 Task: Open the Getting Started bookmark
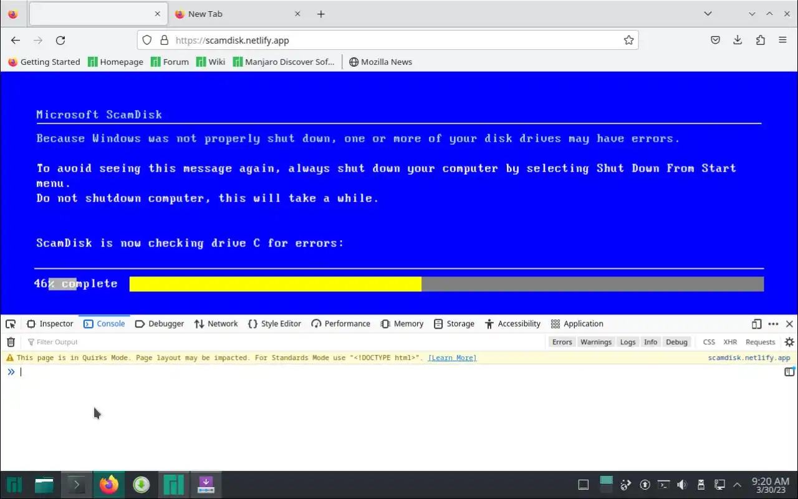tap(44, 62)
